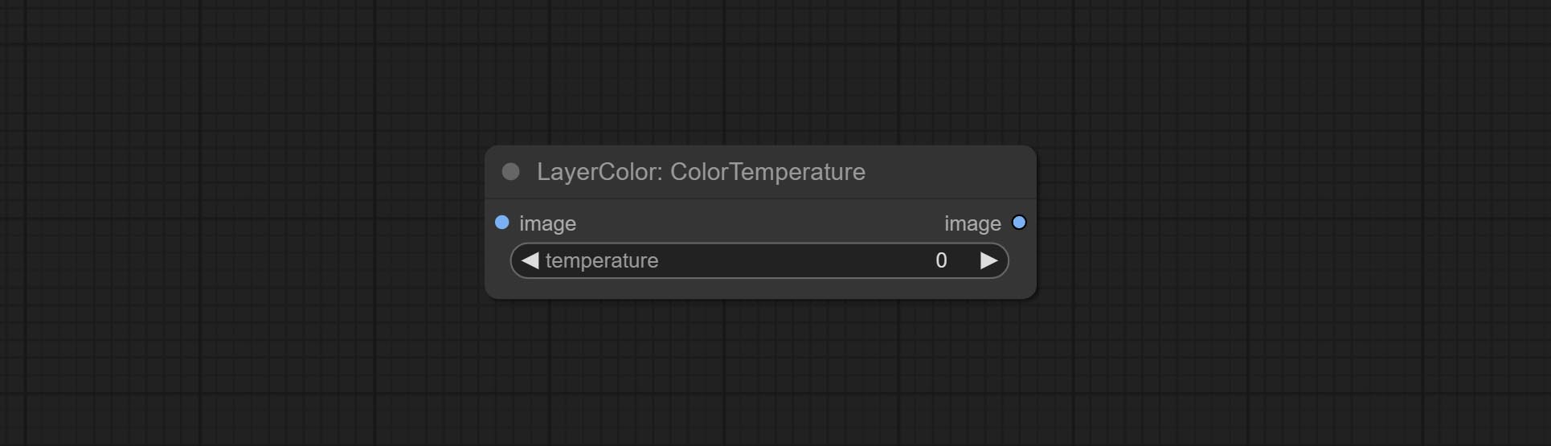Decrease temperature with the left arrow
This screenshot has height=446, width=1551.
(x=530, y=260)
